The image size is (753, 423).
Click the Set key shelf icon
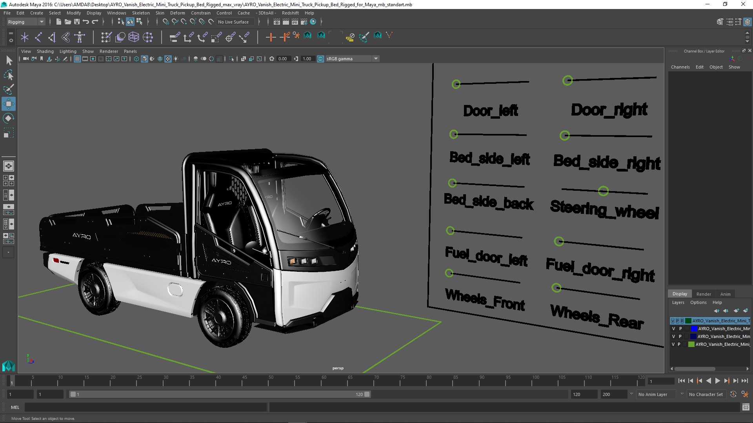270,37
